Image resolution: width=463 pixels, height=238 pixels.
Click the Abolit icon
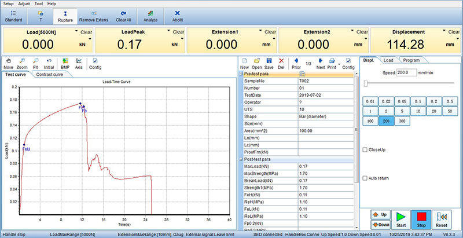(177, 15)
